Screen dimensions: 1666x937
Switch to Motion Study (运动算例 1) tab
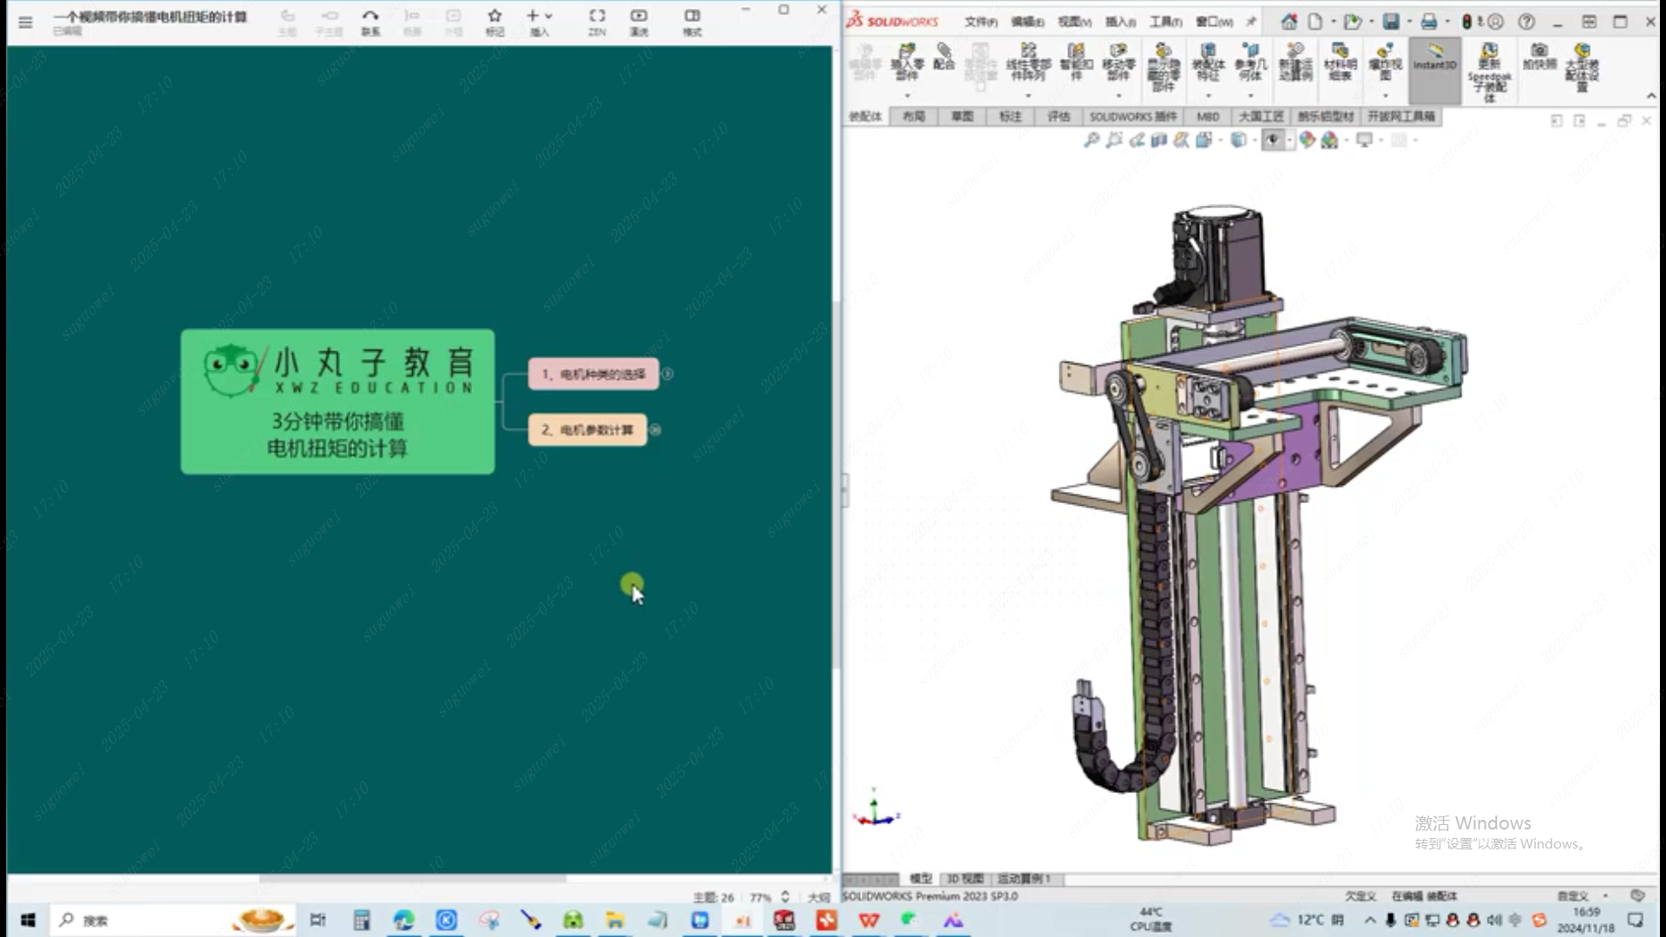pyautogui.click(x=1025, y=879)
